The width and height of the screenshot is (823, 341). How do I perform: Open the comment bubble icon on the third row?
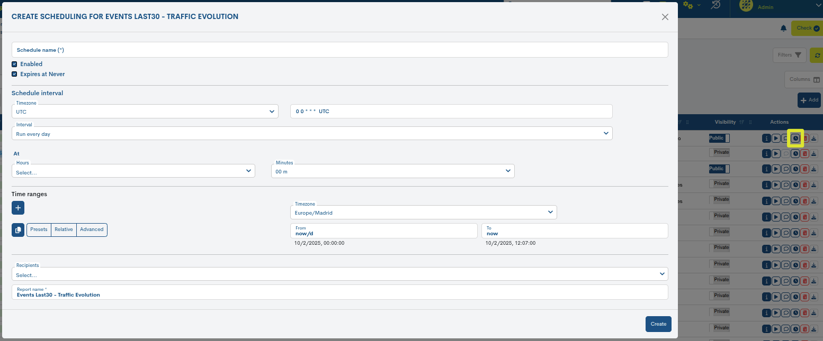pos(786,169)
